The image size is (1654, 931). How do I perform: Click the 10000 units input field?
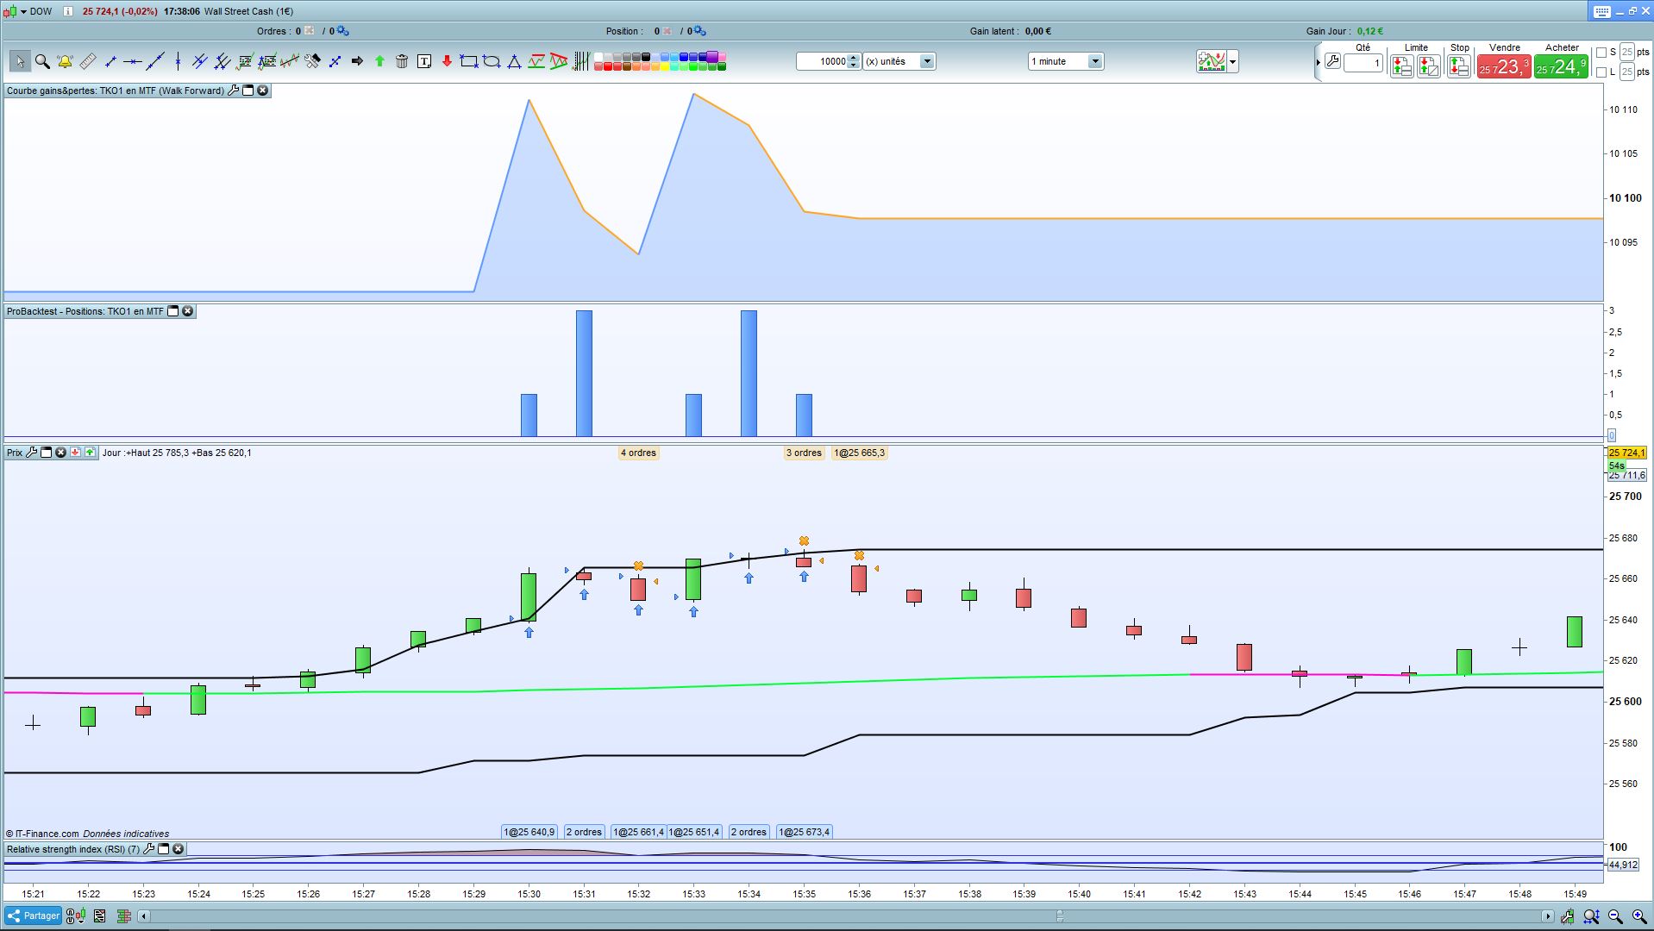point(822,61)
